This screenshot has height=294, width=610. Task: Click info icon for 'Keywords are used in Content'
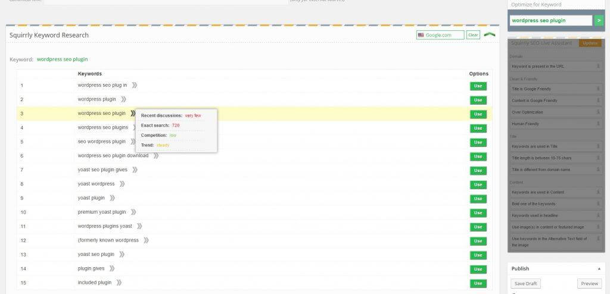tap(598, 192)
